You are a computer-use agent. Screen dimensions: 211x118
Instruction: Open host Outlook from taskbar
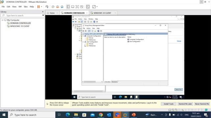click(109, 115)
